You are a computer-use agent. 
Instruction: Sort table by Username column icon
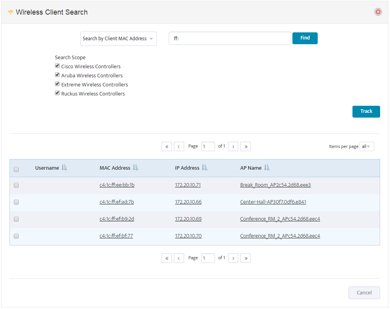coord(64,168)
